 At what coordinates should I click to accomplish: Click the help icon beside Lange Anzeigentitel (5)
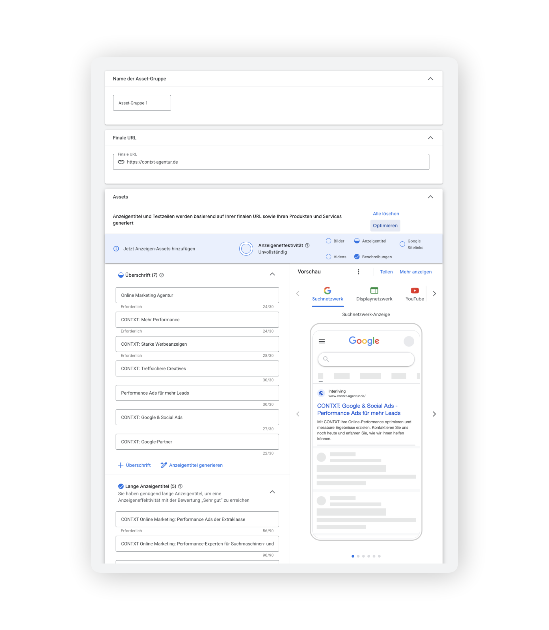click(x=180, y=486)
